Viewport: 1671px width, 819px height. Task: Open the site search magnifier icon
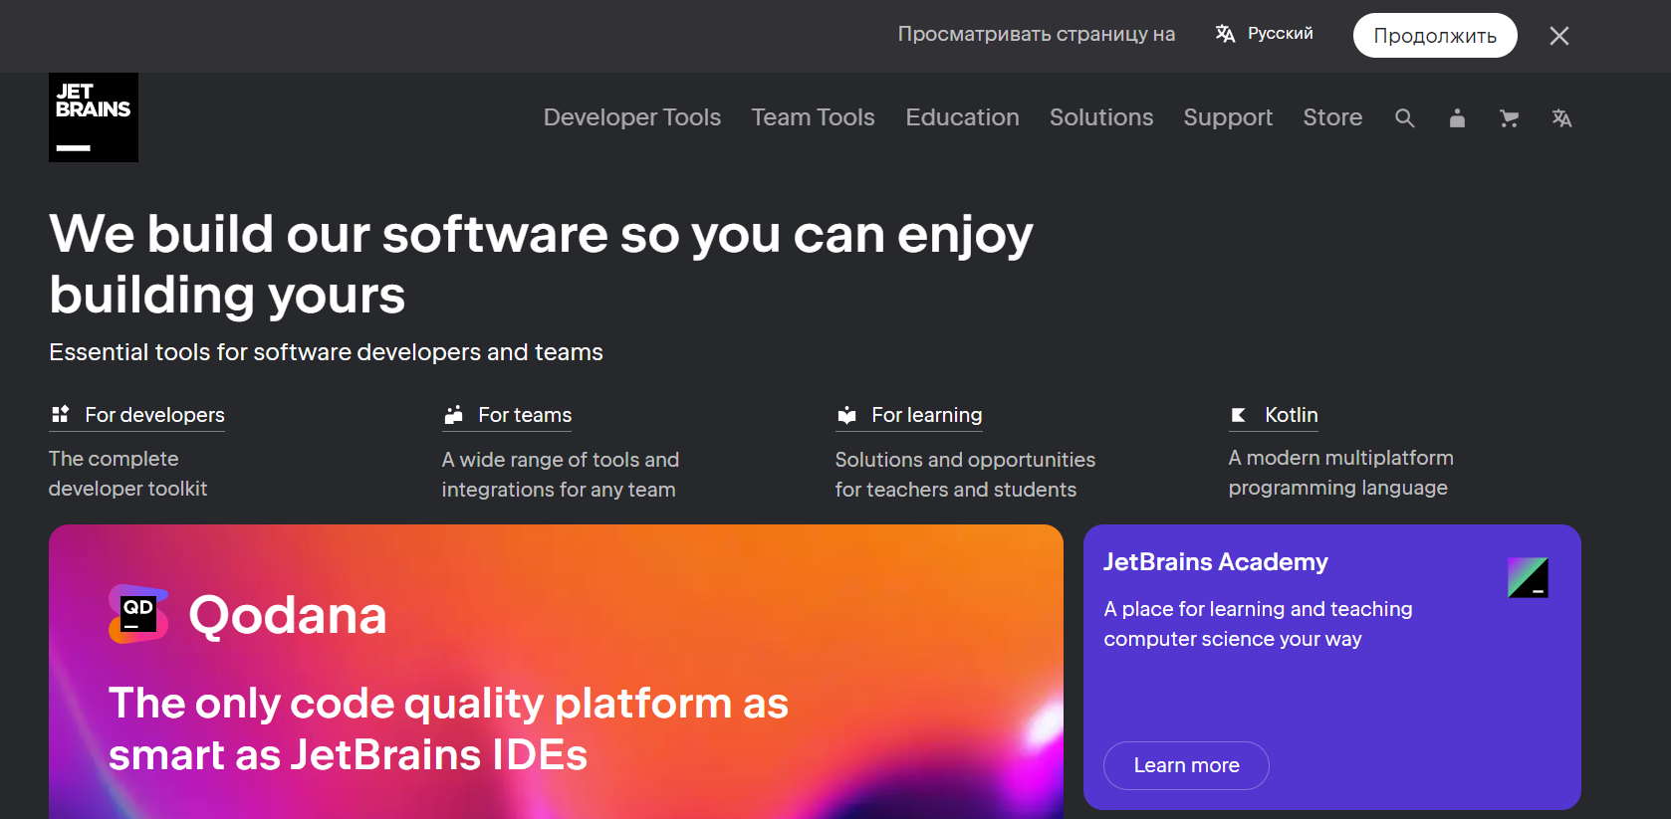[x=1405, y=118]
